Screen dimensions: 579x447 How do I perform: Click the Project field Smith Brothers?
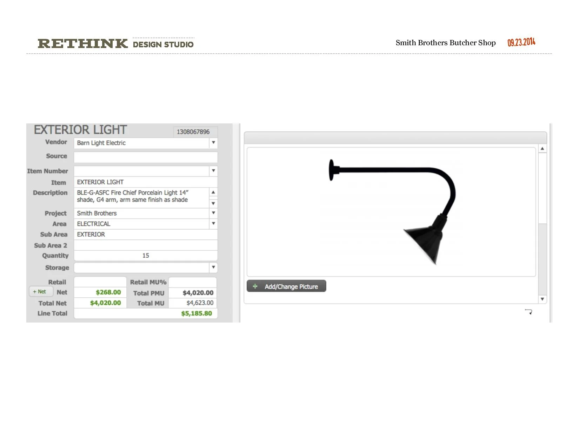click(x=142, y=213)
